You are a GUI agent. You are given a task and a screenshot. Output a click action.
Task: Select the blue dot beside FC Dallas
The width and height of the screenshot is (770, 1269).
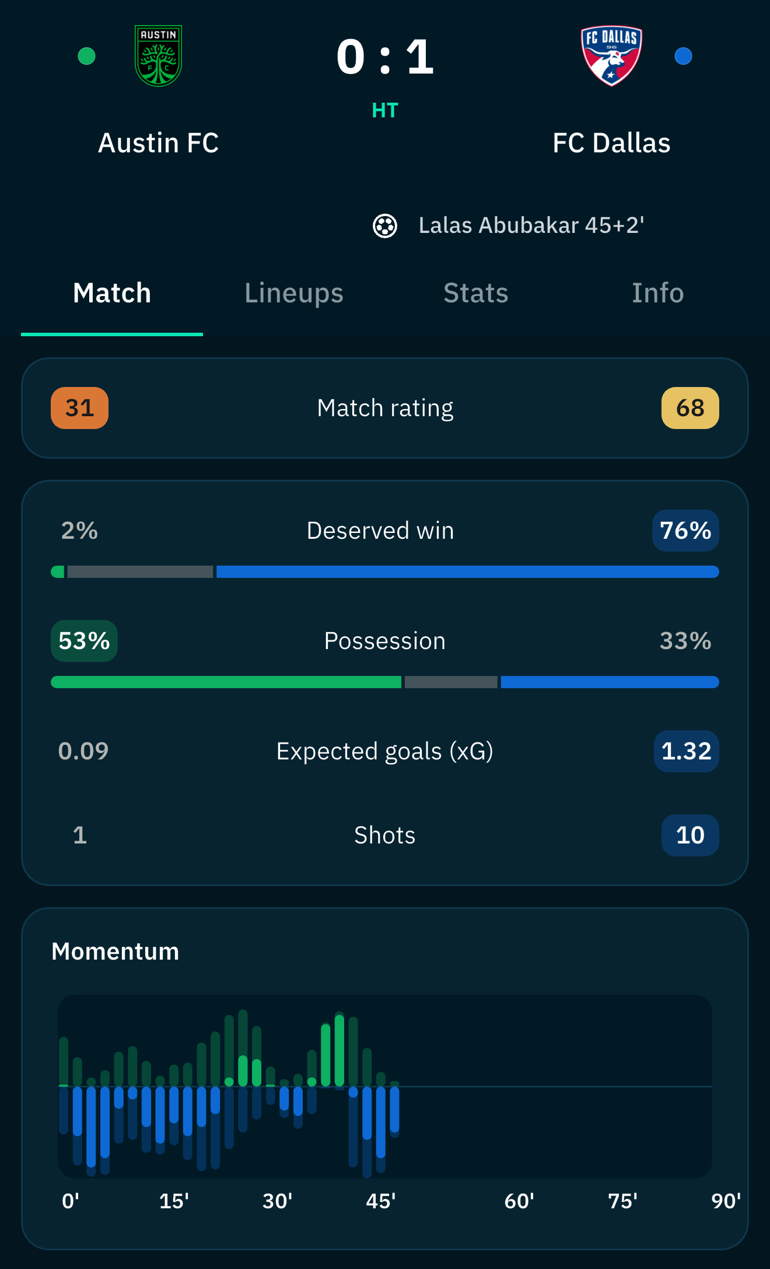(683, 56)
